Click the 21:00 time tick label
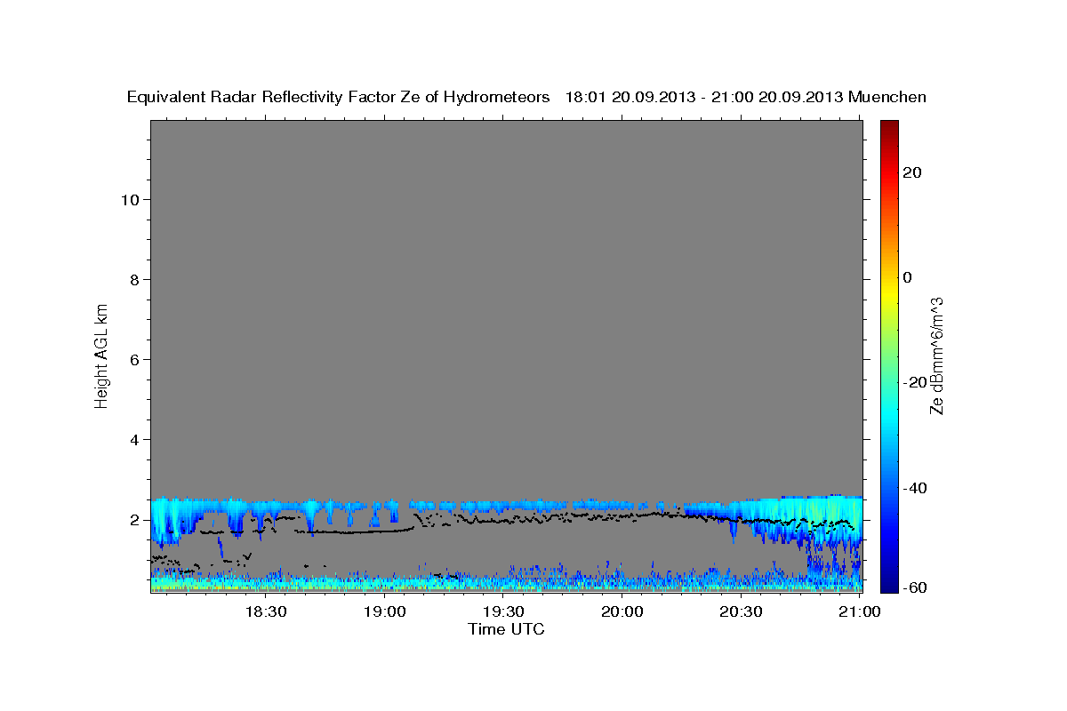This screenshot has height=711, width=1067. point(859,612)
